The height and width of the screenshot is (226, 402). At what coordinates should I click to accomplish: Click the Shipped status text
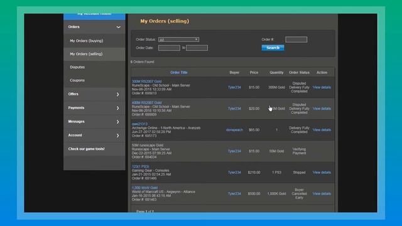click(299, 173)
